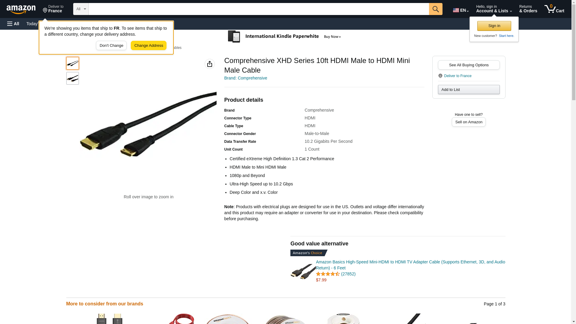Click See All Buying Options

(x=469, y=65)
